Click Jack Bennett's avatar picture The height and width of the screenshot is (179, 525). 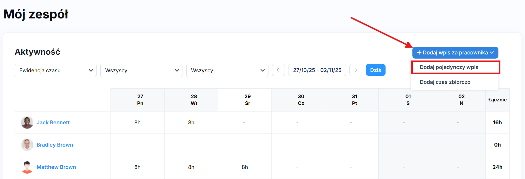coord(27,123)
